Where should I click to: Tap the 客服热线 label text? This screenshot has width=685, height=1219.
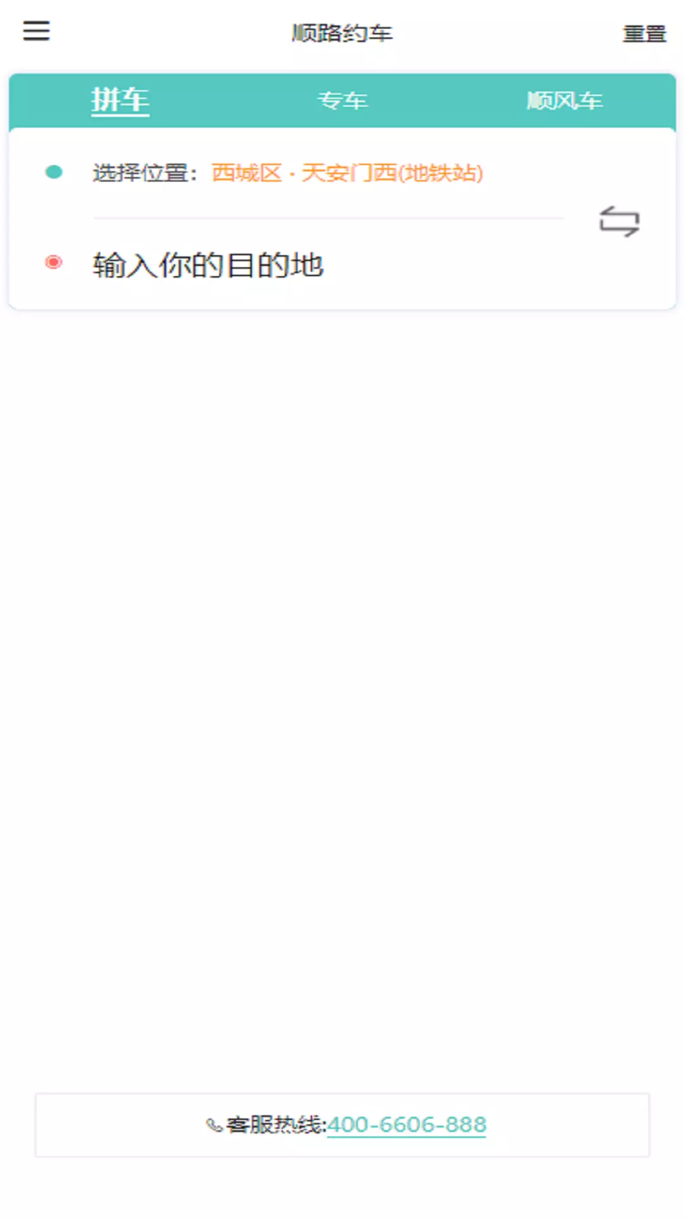tap(276, 1125)
